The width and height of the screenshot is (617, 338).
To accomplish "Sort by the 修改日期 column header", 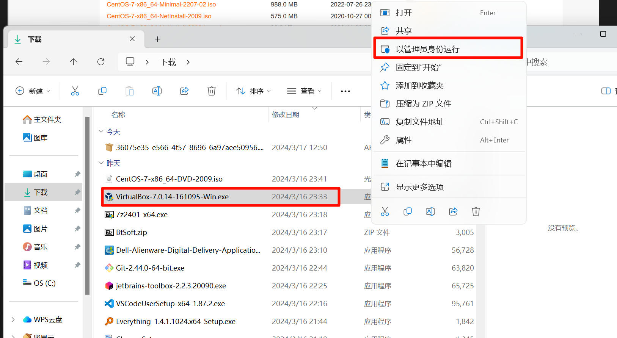I will pos(286,115).
